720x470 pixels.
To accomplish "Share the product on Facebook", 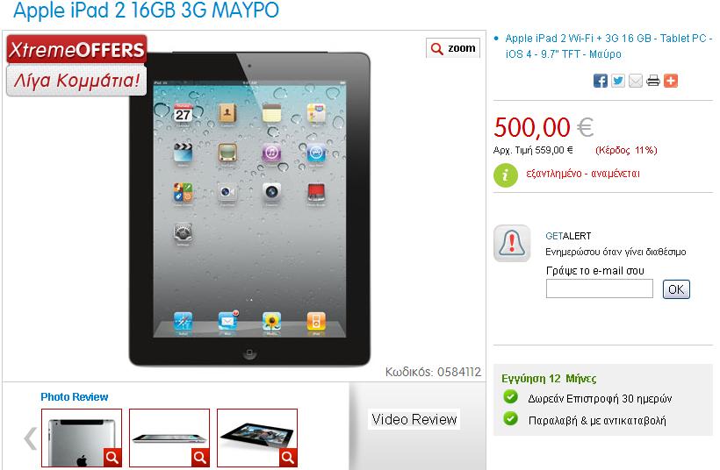I will pyautogui.click(x=601, y=81).
